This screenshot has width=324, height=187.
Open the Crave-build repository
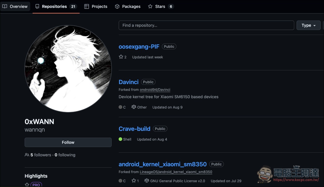point(134,129)
